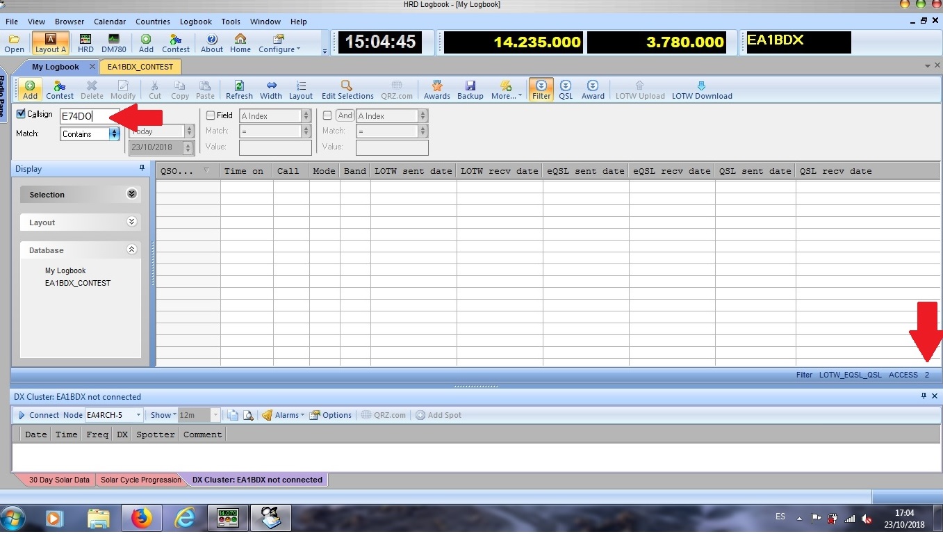Go to the Home icon
The height and width of the screenshot is (536, 943).
(240, 43)
